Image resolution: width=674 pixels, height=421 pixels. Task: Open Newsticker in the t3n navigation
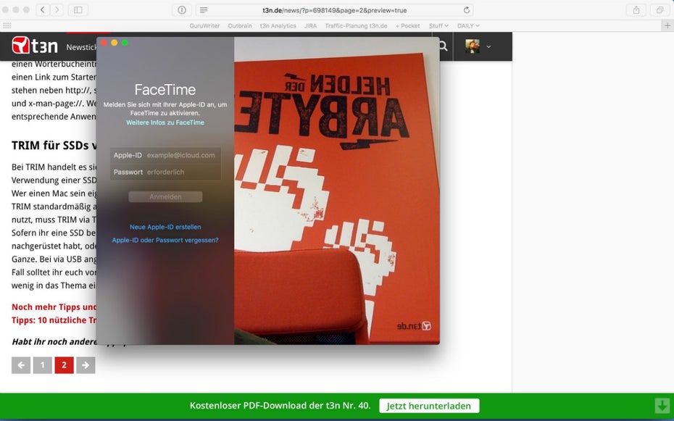[x=81, y=47]
